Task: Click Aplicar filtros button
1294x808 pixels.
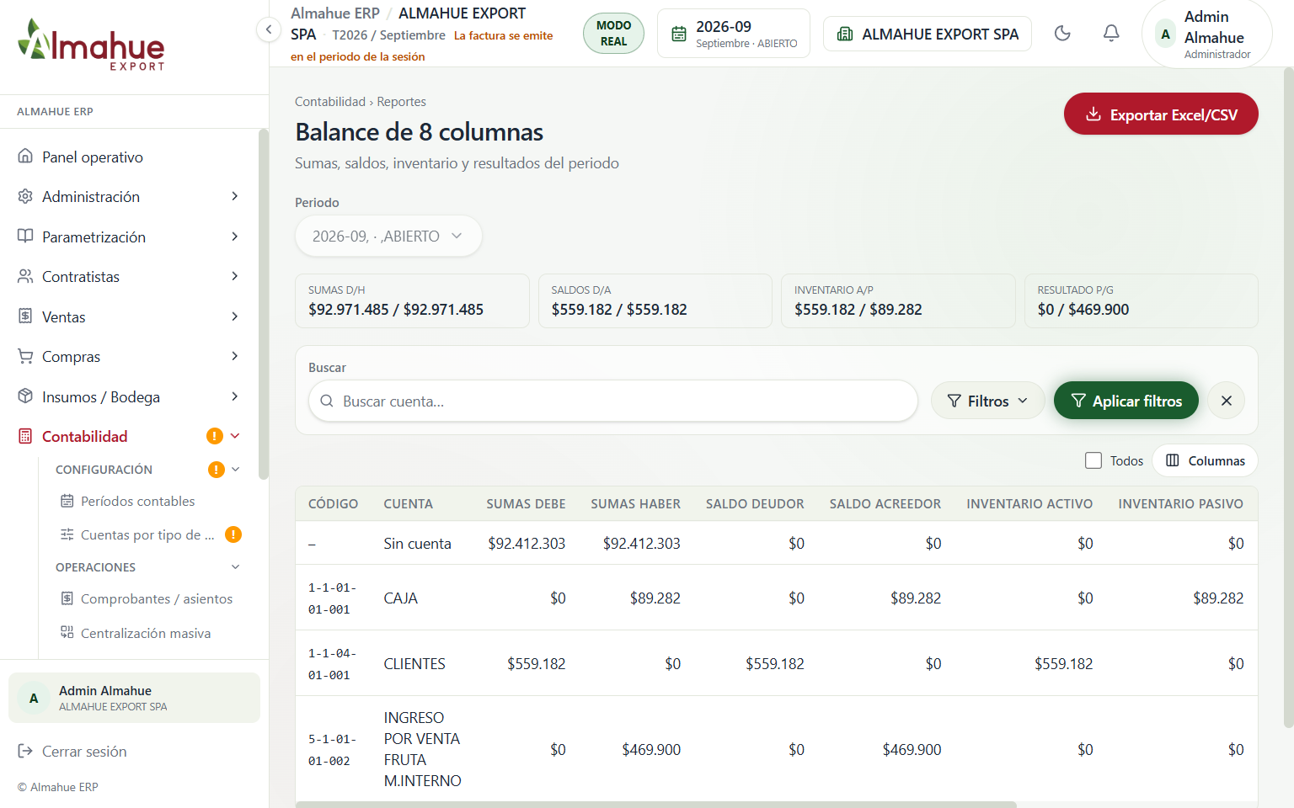Action: [x=1126, y=401]
